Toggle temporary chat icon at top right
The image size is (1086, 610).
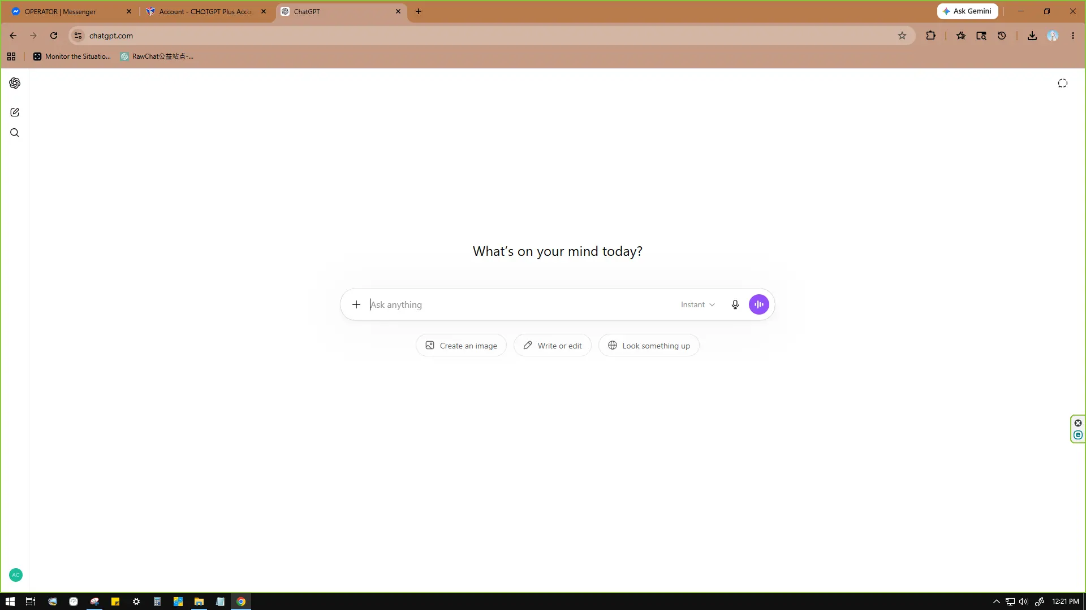[x=1063, y=83]
